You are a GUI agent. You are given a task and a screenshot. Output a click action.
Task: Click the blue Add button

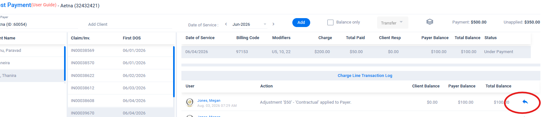[x=301, y=23]
